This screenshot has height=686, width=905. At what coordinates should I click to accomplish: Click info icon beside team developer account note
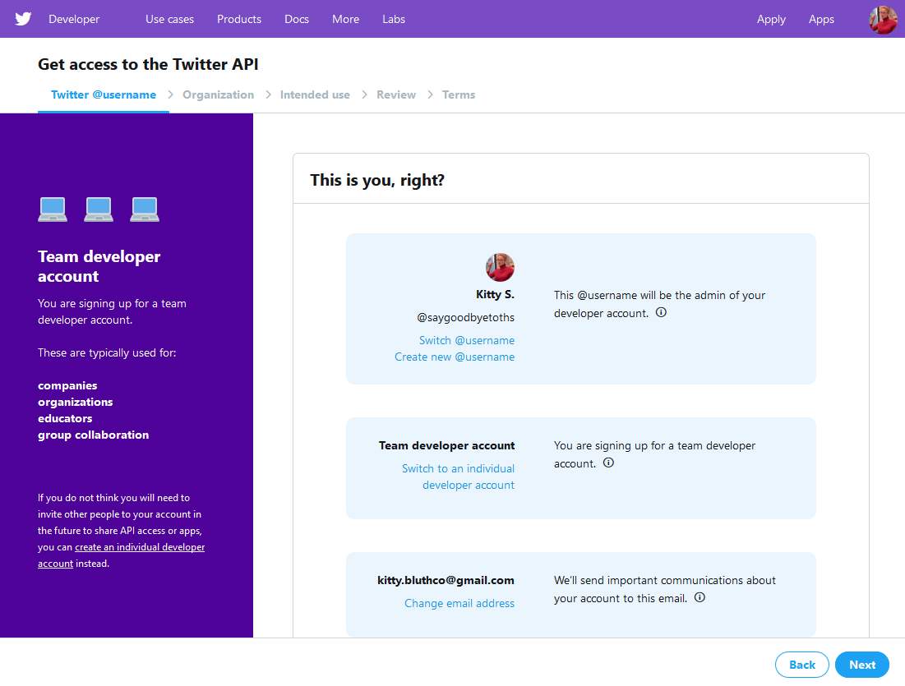pyautogui.click(x=608, y=463)
